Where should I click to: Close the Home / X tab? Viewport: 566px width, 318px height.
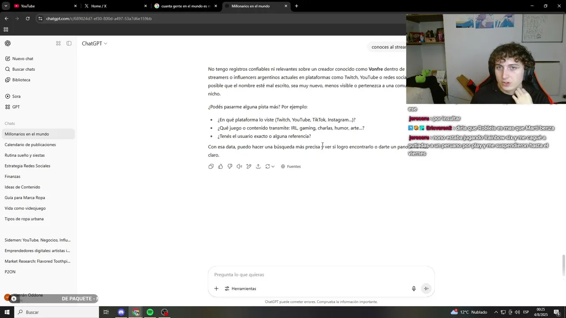click(145, 6)
